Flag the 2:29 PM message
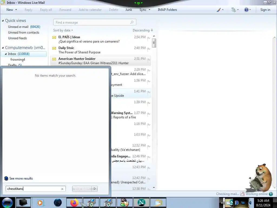The height and width of the screenshot is (208, 277). coord(149,70)
